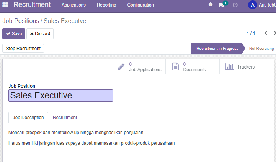Open the apps grid menu icon

(x=5, y=5)
